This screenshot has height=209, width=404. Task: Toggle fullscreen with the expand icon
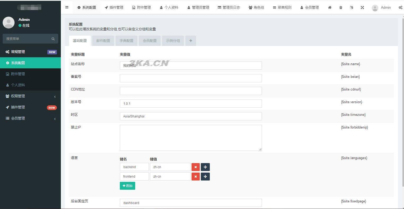362,7
